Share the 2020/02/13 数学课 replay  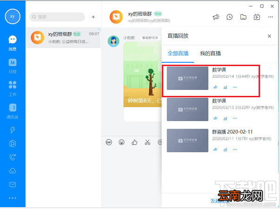click(x=215, y=118)
